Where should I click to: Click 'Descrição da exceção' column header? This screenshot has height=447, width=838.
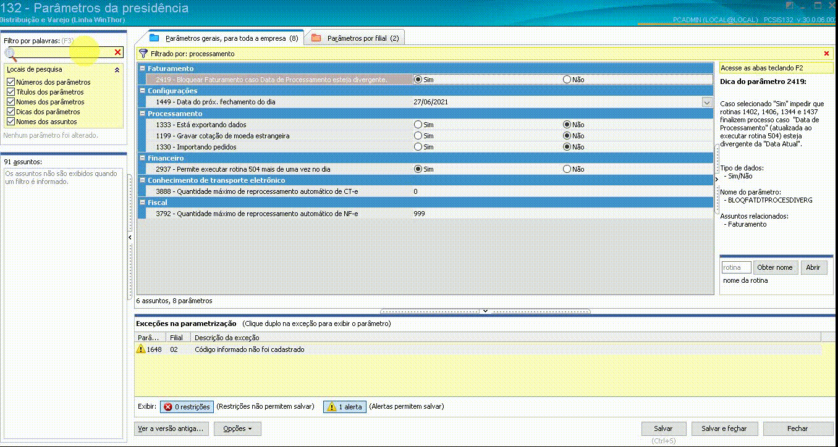506,338
